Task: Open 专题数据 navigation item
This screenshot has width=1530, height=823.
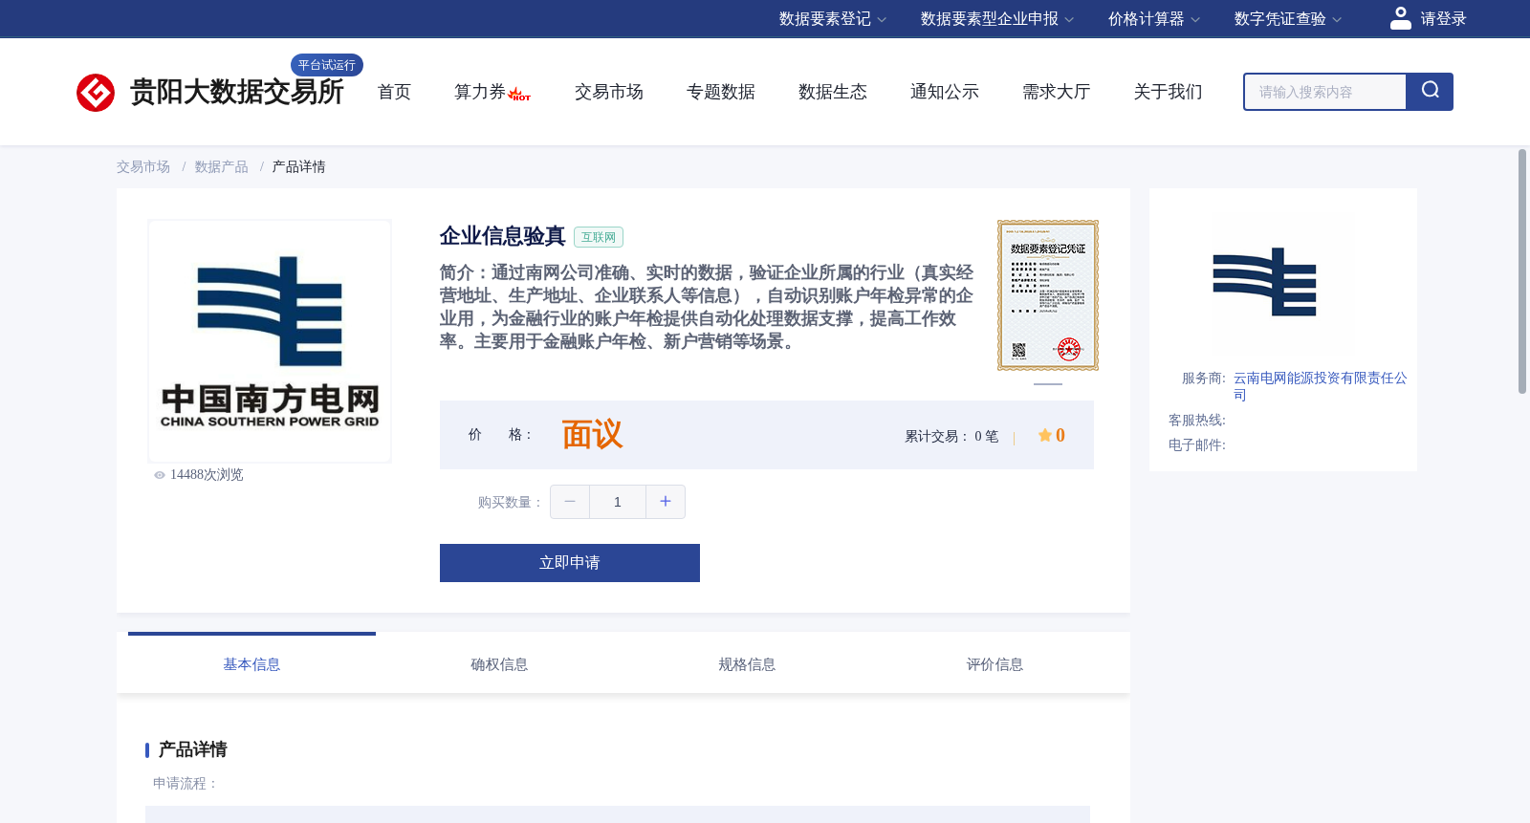Action: 721,92
